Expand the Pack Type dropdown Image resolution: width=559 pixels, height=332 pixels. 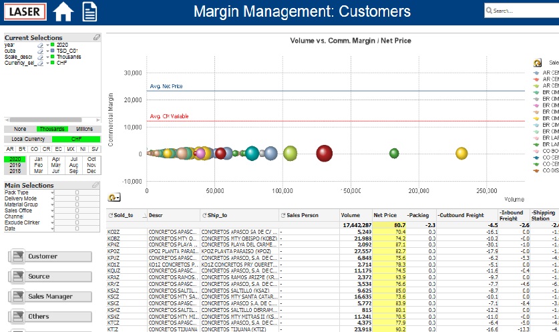[52, 192]
